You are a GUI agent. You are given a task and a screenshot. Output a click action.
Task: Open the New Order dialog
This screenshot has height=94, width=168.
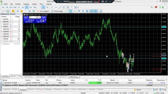57,11
